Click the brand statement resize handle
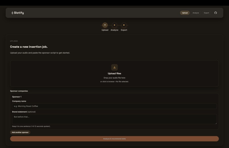229x148 pixels. coord(216,123)
